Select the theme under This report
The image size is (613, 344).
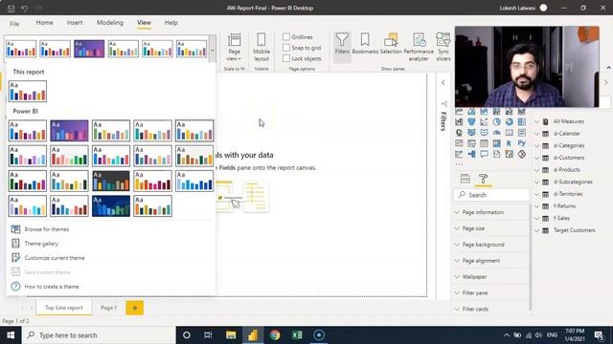click(28, 92)
